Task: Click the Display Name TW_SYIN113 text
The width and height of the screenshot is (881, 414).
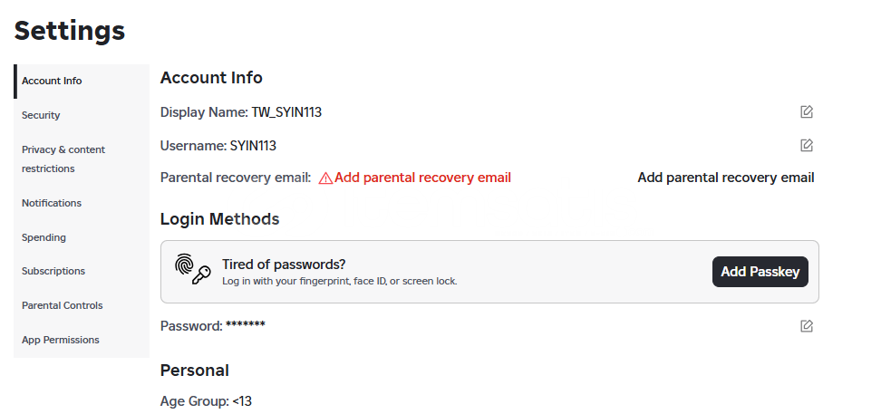Action: (x=241, y=112)
